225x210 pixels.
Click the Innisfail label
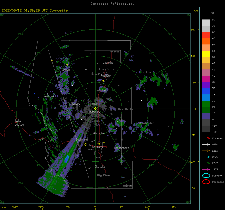(101, 90)
